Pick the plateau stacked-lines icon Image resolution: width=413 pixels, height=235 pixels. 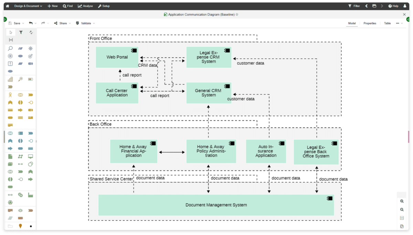(x=10, y=218)
